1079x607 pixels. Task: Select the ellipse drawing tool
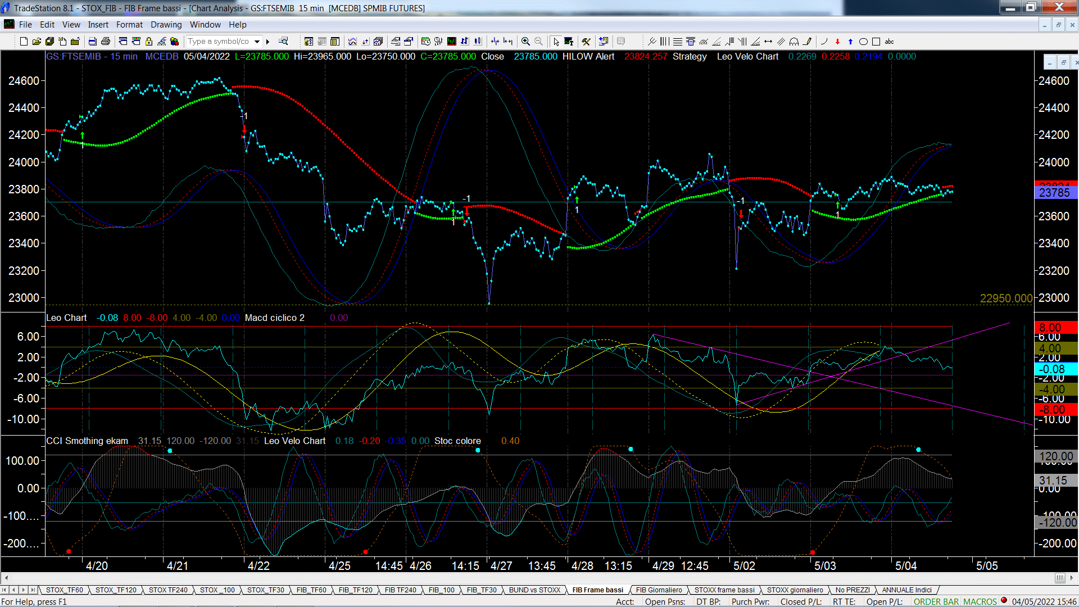[863, 42]
